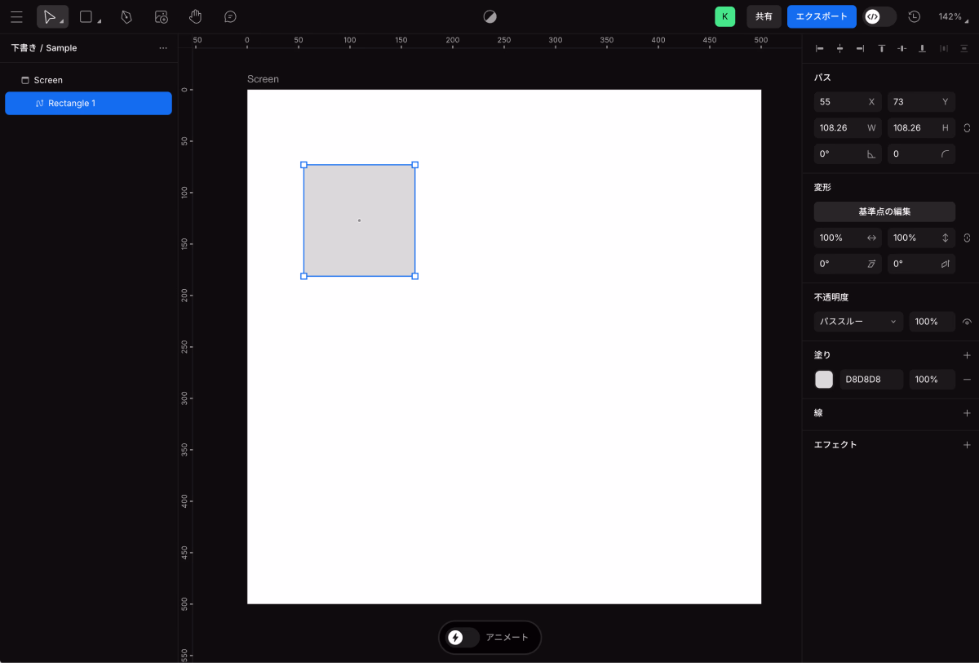979x663 pixels.
Task: Click the Edit anchor point button
Action: click(884, 211)
